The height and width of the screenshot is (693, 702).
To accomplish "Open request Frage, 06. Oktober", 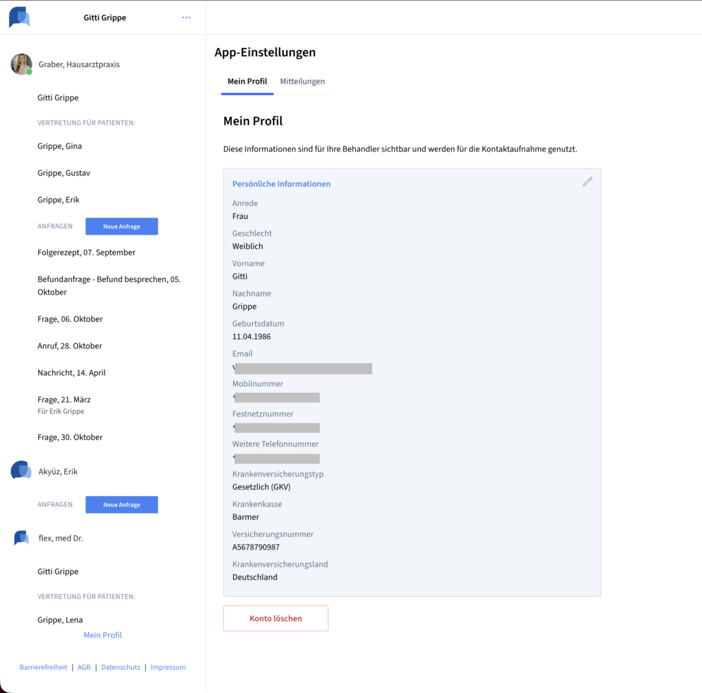I will tap(70, 319).
